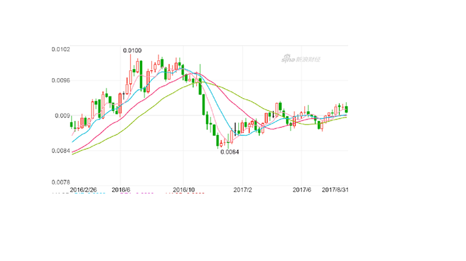Image resolution: width=466 pixels, height=261 pixels.
Task: Click the 0.0096 y-axis label
Action: (61, 81)
